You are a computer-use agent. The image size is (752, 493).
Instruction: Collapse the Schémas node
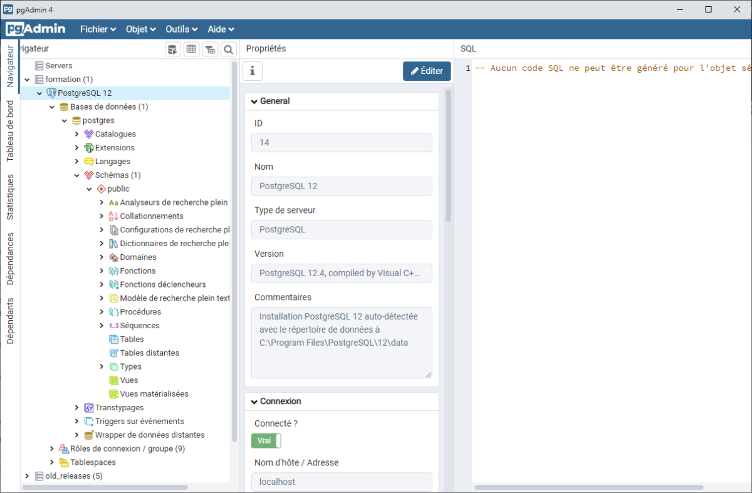76,175
